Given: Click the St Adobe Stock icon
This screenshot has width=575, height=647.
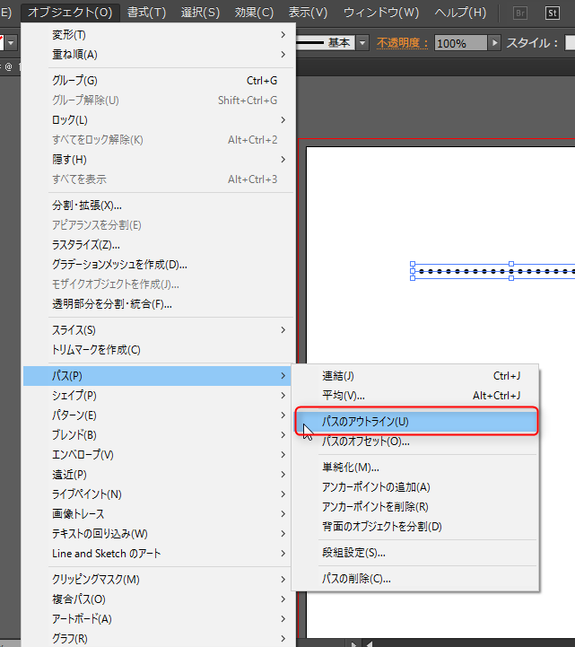Looking at the screenshot, I should coord(553,13).
